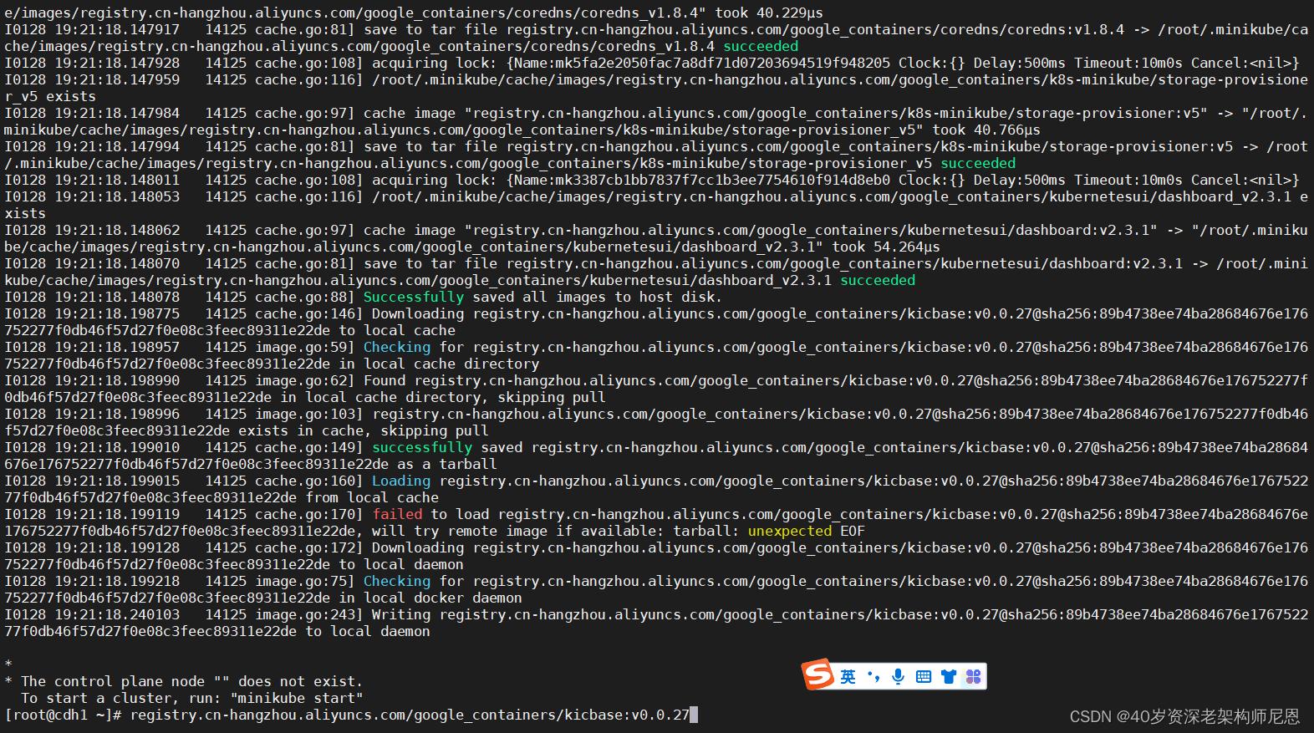This screenshot has height=733, width=1314.
Task: Click the red "failed" word in the log
Action: click(x=397, y=514)
